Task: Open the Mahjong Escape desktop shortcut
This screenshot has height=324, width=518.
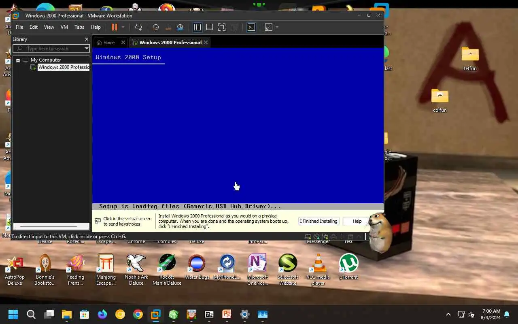Action: point(106,269)
